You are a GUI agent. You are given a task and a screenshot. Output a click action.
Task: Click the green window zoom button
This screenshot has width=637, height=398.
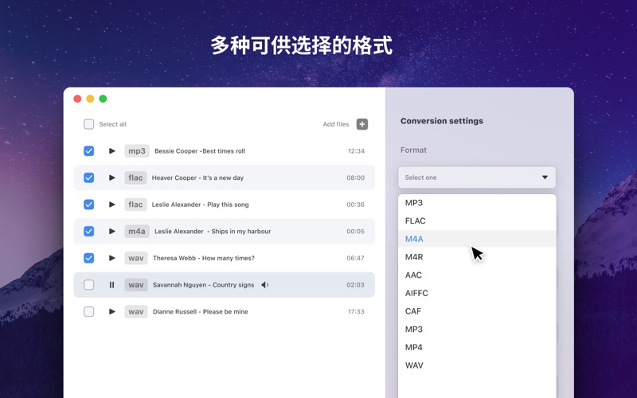point(103,99)
